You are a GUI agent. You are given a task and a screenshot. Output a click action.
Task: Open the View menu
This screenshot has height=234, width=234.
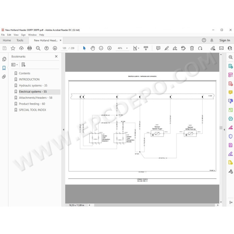[x=16, y=35]
